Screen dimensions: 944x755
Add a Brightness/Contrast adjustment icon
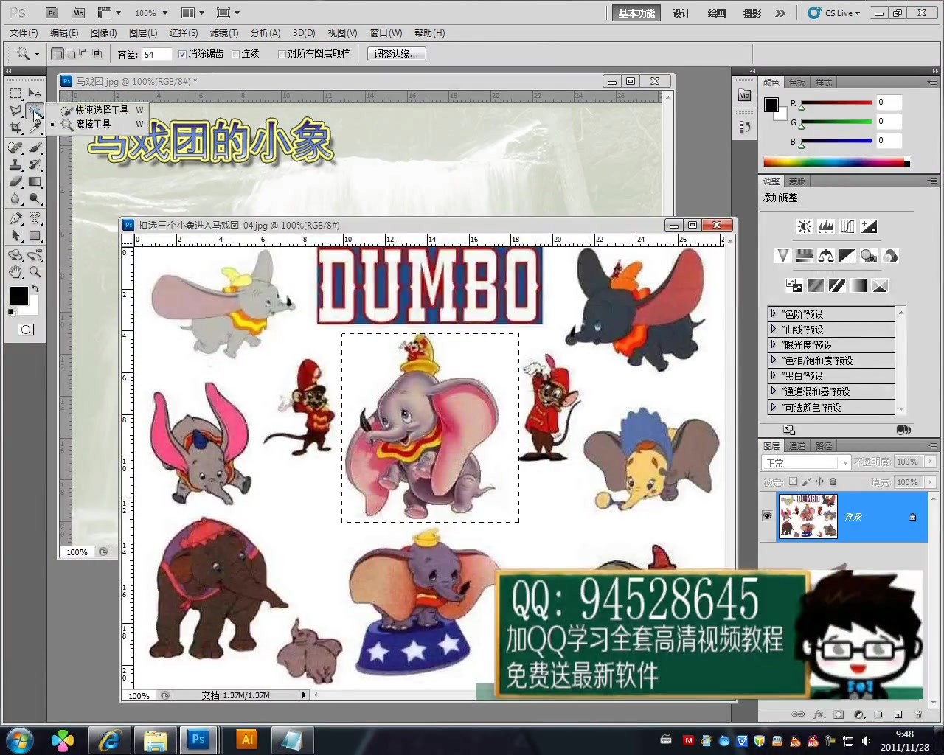pyautogui.click(x=805, y=226)
